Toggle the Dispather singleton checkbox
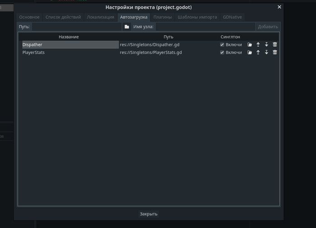 tap(222, 45)
